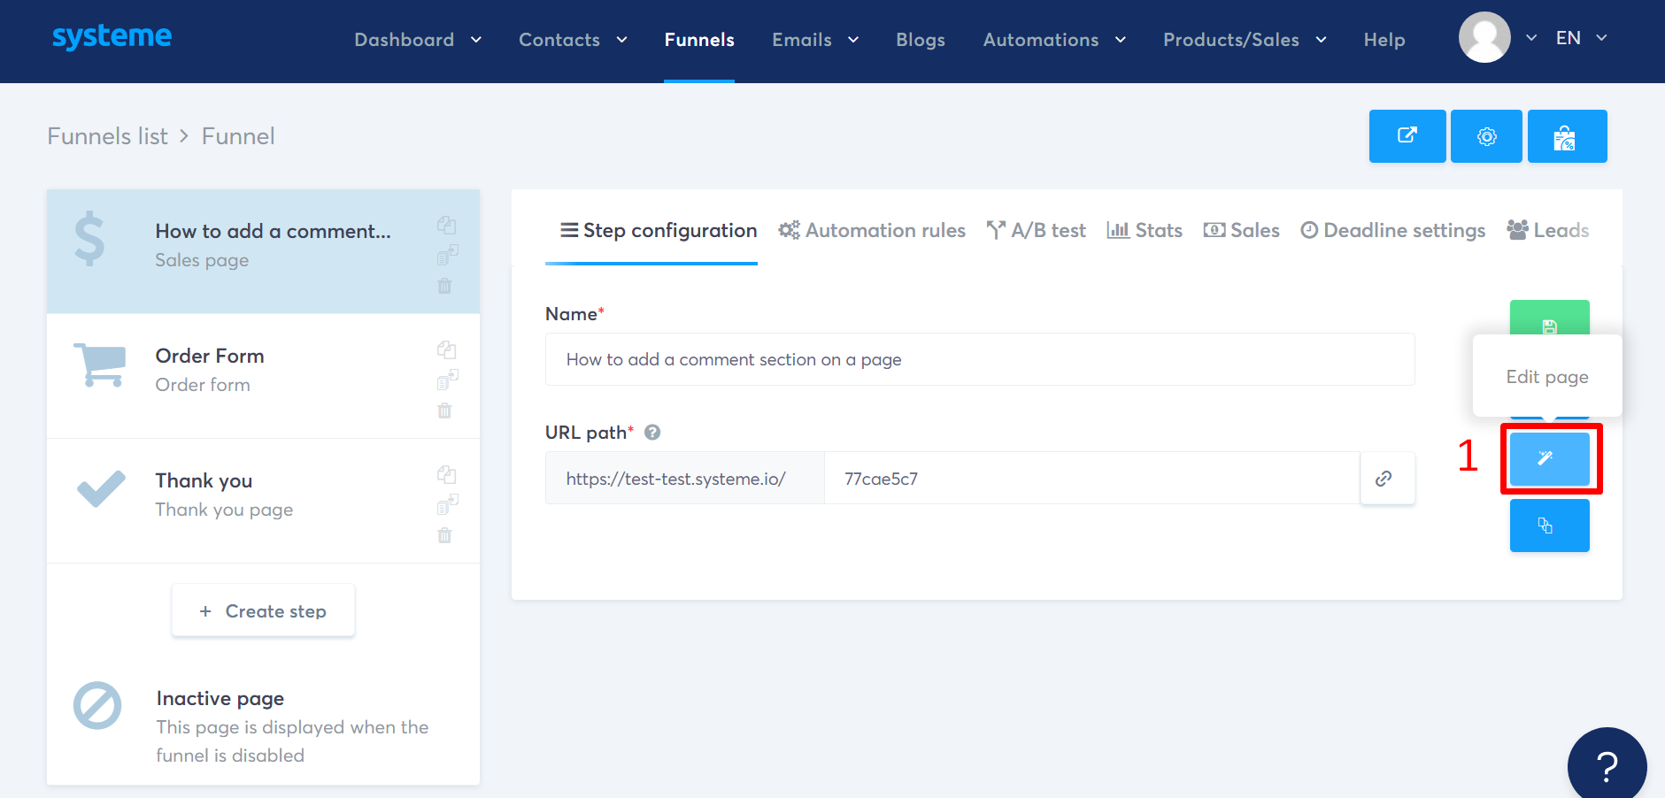Click the Create step button
The height and width of the screenshot is (798, 1665).
[x=263, y=610]
